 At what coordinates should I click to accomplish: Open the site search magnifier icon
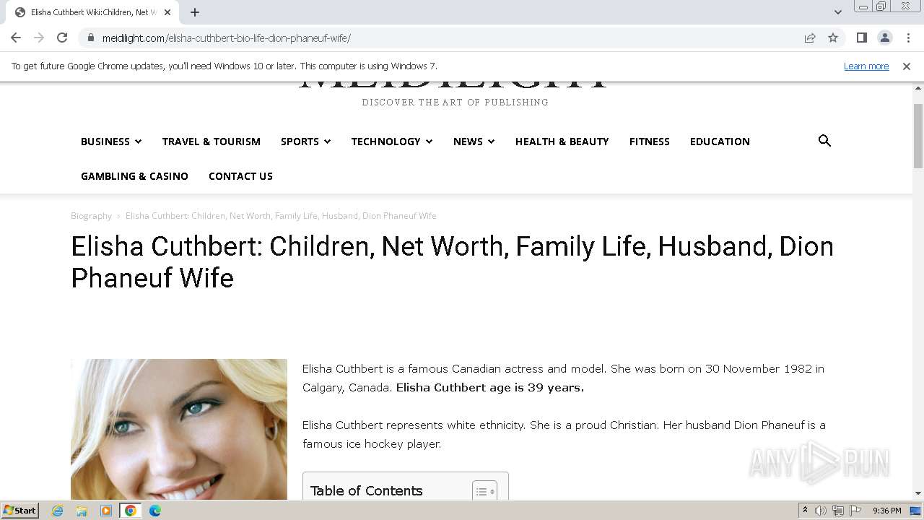(x=824, y=141)
